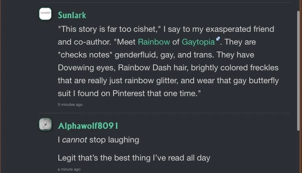The image size is (302, 173).
Task: Follow the Rainbow link in the comment
Action: [x=154, y=41]
